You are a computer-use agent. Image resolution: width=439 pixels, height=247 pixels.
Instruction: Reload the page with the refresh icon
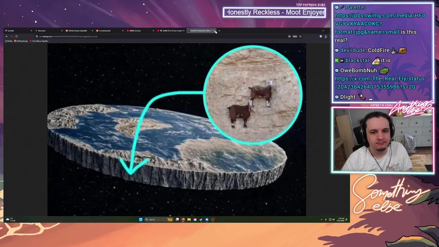coord(16,36)
